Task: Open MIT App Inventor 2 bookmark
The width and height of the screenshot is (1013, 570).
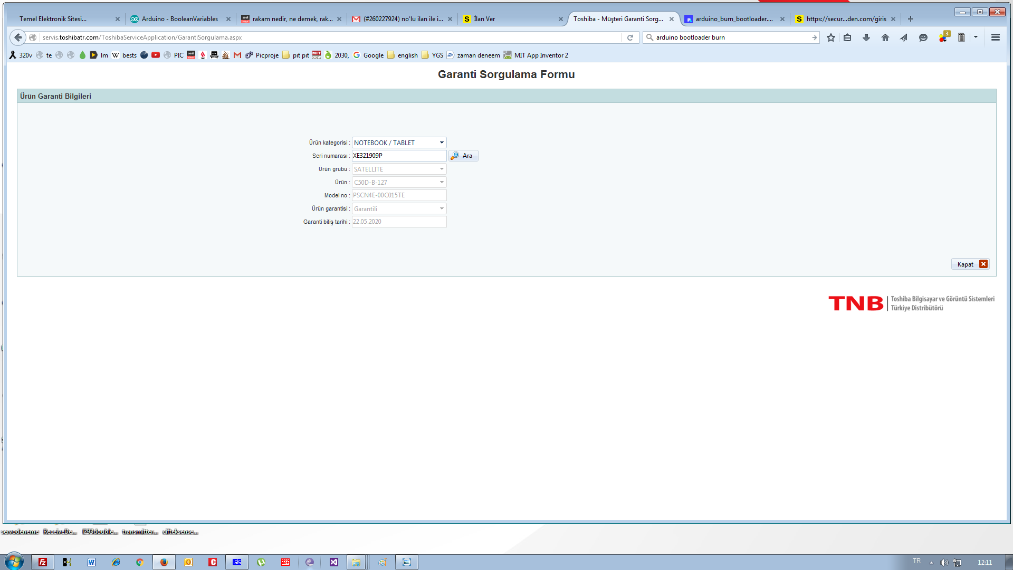Action: click(536, 55)
